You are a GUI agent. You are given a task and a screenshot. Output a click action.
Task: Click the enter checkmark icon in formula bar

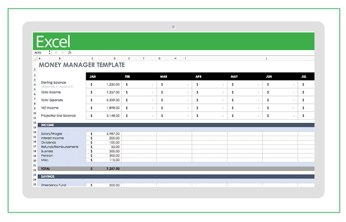coord(63,53)
